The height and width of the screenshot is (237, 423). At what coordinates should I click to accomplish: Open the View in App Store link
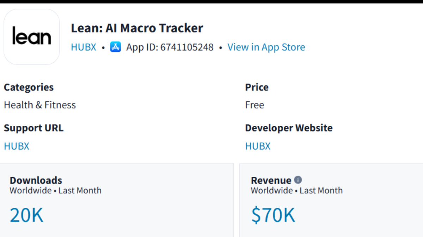tap(266, 47)
